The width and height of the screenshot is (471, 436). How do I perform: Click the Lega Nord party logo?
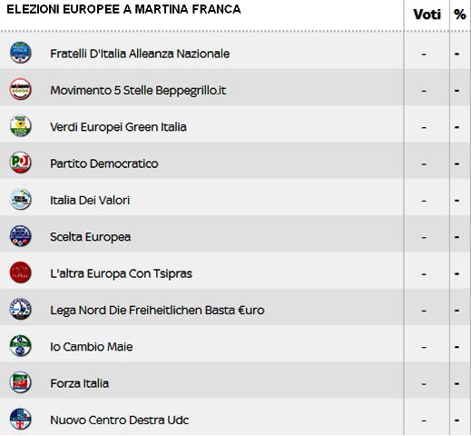(20, 309)
